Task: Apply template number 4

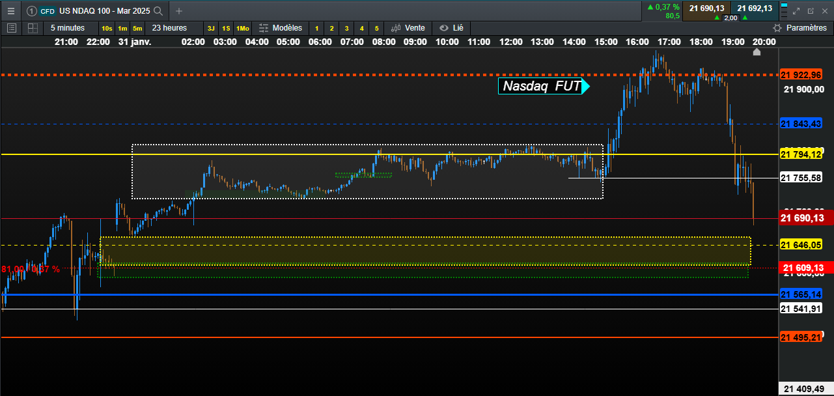Action: pos(361,29)
